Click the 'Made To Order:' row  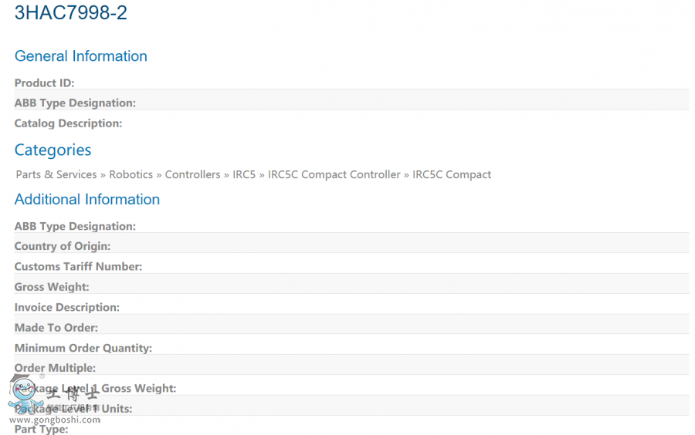click(56, 327)
